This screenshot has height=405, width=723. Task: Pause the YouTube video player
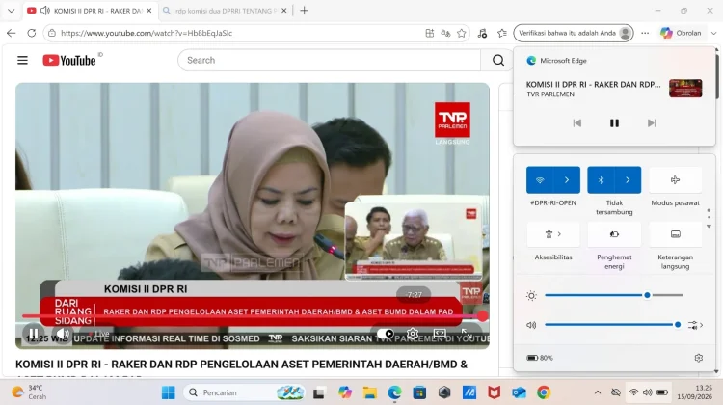pos(34,333)
